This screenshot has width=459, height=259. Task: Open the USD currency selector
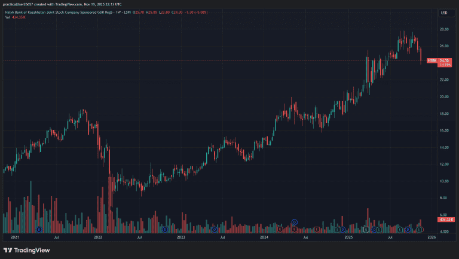click(444, 13)
